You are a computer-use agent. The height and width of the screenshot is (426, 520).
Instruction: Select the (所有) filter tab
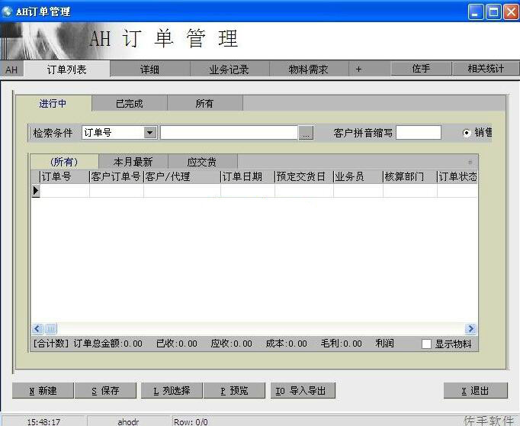click(64, 162)
